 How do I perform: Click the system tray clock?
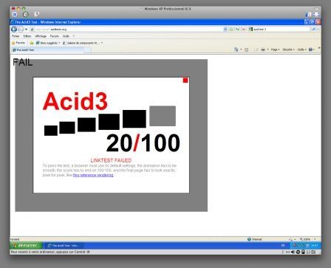(315, 245)
